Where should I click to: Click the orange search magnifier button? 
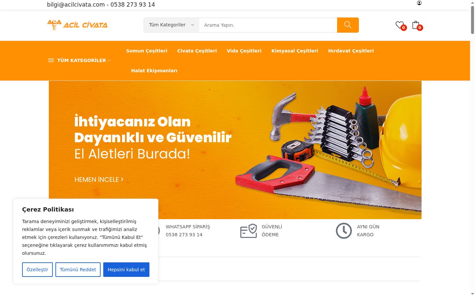(x=348, y=25)
